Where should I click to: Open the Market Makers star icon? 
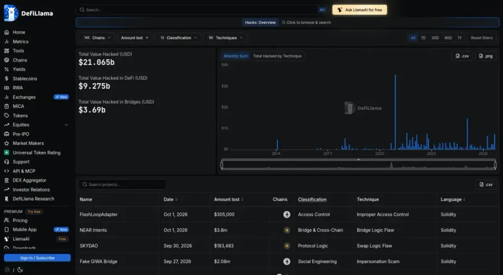(x=6, y=143)
